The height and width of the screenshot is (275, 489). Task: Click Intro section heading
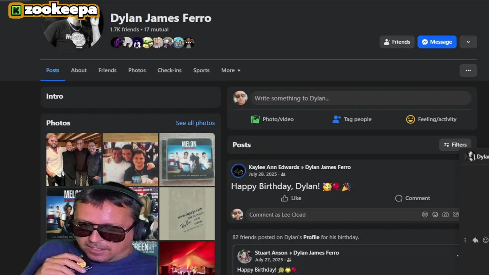point(55,96)
